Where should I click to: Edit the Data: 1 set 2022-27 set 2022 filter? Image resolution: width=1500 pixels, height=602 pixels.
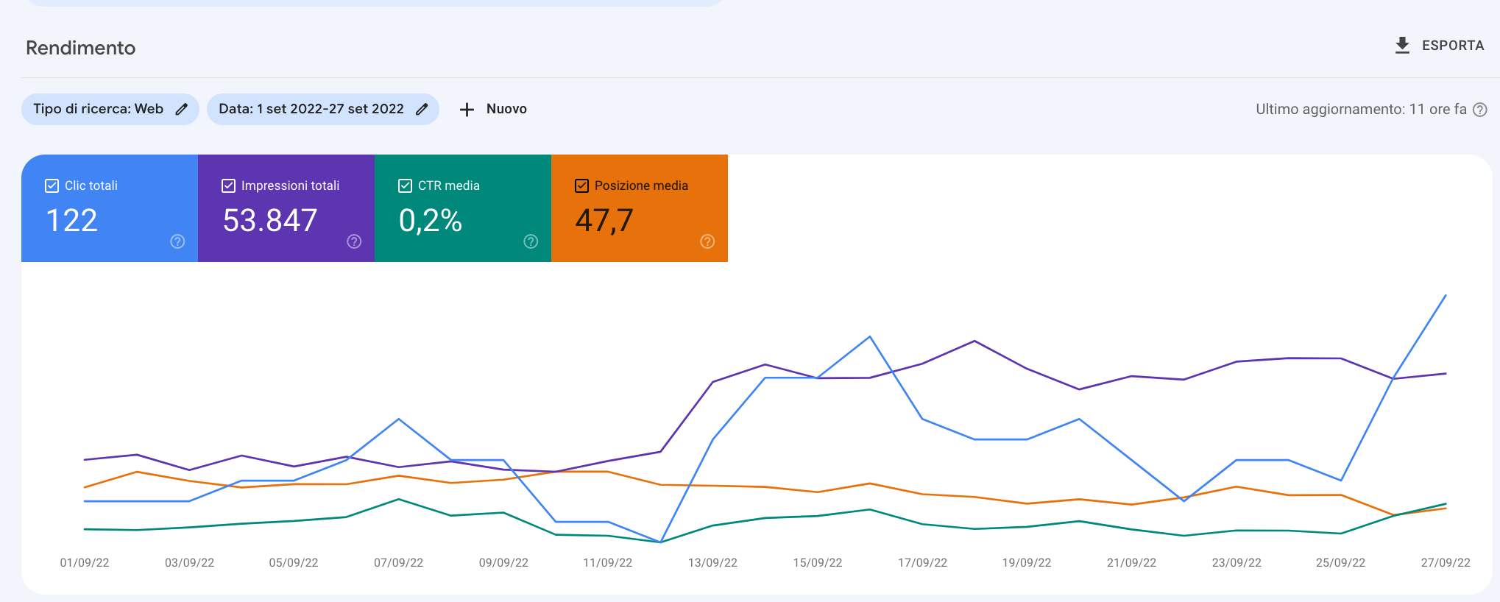(323, 109)
